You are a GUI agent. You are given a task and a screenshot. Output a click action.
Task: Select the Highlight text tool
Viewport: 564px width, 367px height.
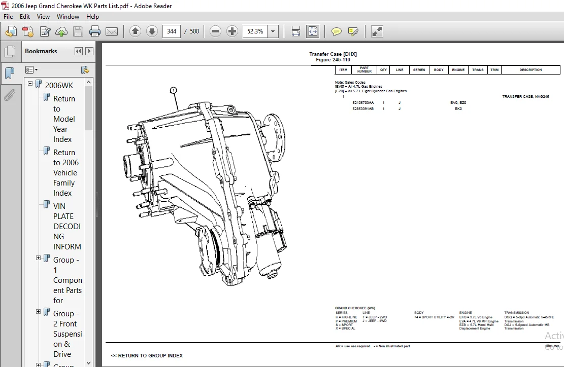coord(353,31)
